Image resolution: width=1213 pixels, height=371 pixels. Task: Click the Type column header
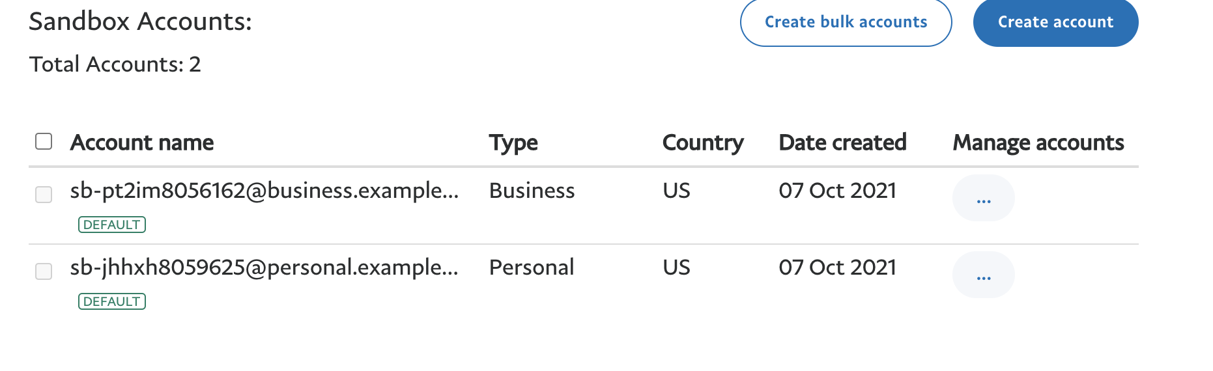[x=513, y=143]
